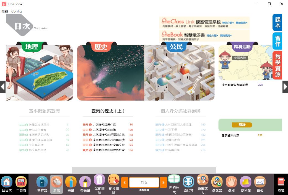Open the 公民 cover thumbnail

(179, 73)
